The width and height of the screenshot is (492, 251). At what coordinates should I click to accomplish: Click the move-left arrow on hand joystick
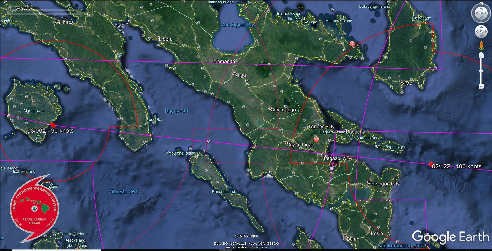point(477,32)
